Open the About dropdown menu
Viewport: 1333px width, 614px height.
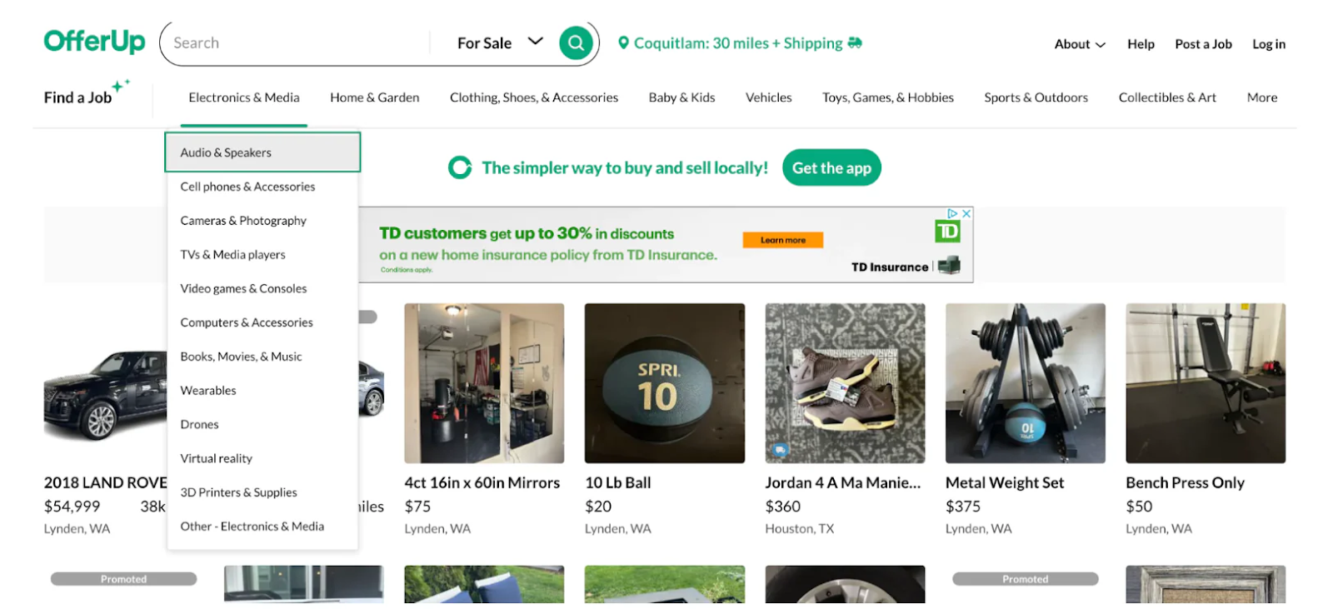click(1077, 43)
